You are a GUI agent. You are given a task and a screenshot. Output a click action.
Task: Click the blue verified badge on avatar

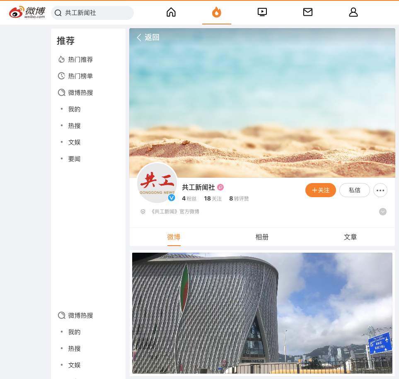coord(172,198)
